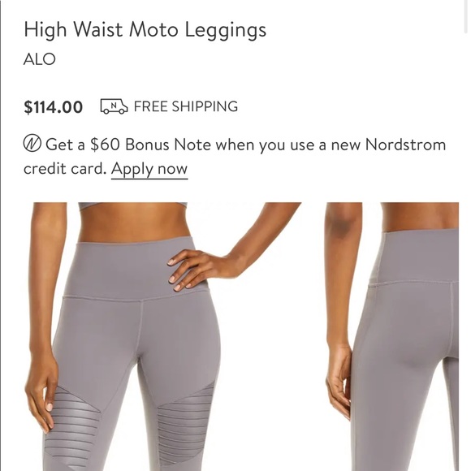Click the FREE SHIPPING label

pyautogui.click(x=186, y=106)
